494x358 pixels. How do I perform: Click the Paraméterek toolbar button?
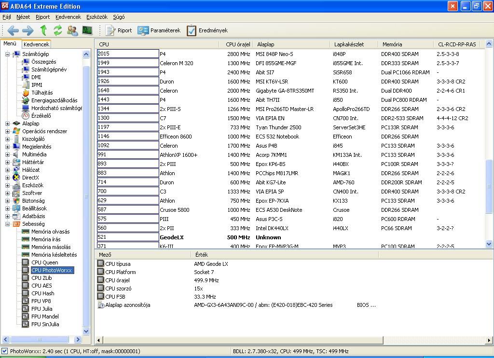click(159, 30)
